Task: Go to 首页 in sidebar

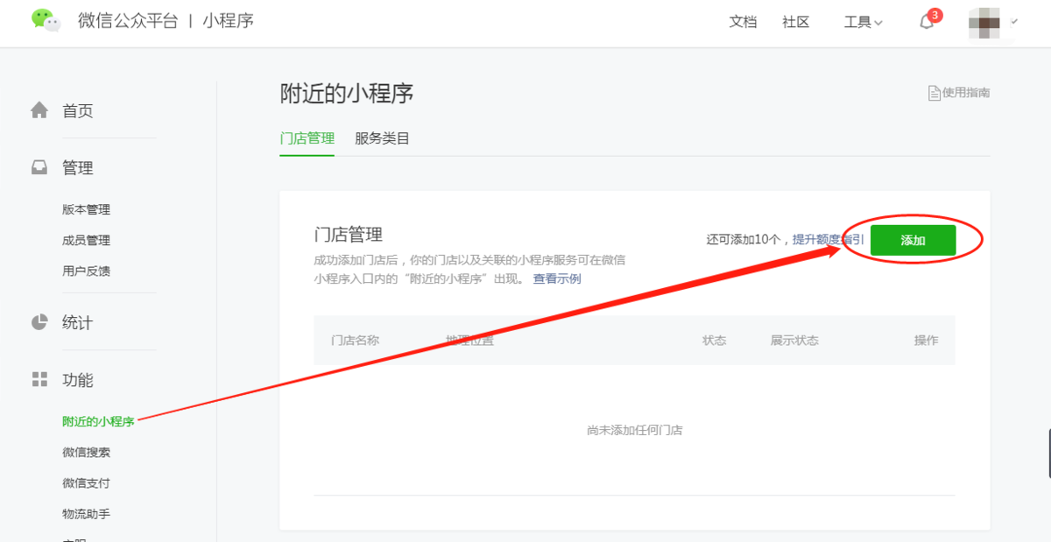Action: (78, 111)
